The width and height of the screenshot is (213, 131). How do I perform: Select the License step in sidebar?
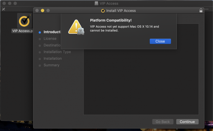pyautogui.click(x=50, y=38)
